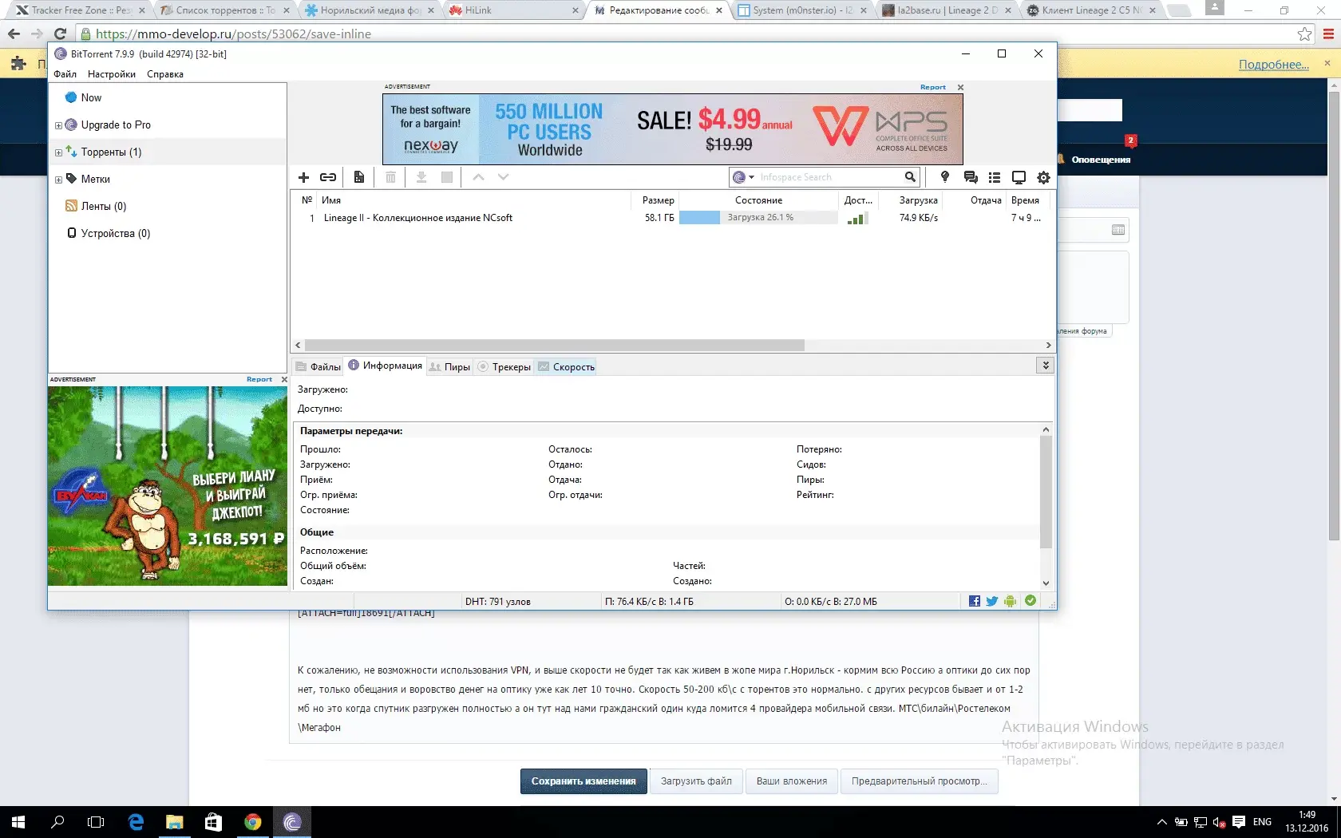This screenshot has width=1341, height=838.
Task: Click Report link above top ad
Action: click(x=932, y=87)
